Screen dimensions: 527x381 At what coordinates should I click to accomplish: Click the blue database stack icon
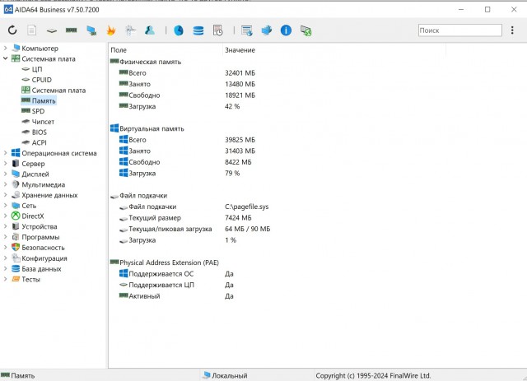[198, 30]
